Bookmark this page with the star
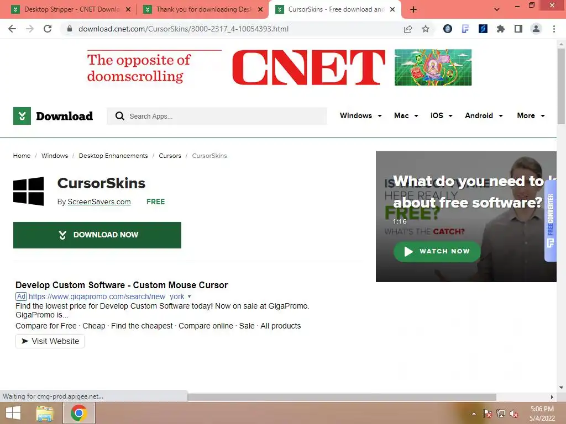 pyautogui.click(x=426, y=29)
